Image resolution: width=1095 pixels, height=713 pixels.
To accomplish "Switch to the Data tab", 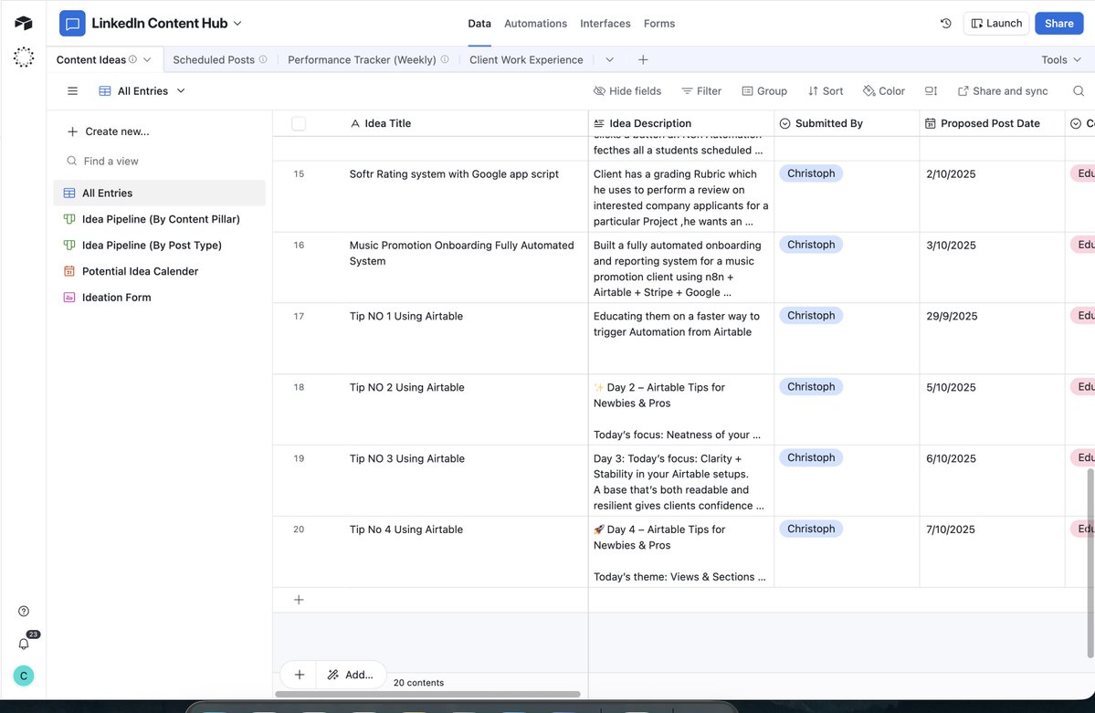I will coord(479,23).
